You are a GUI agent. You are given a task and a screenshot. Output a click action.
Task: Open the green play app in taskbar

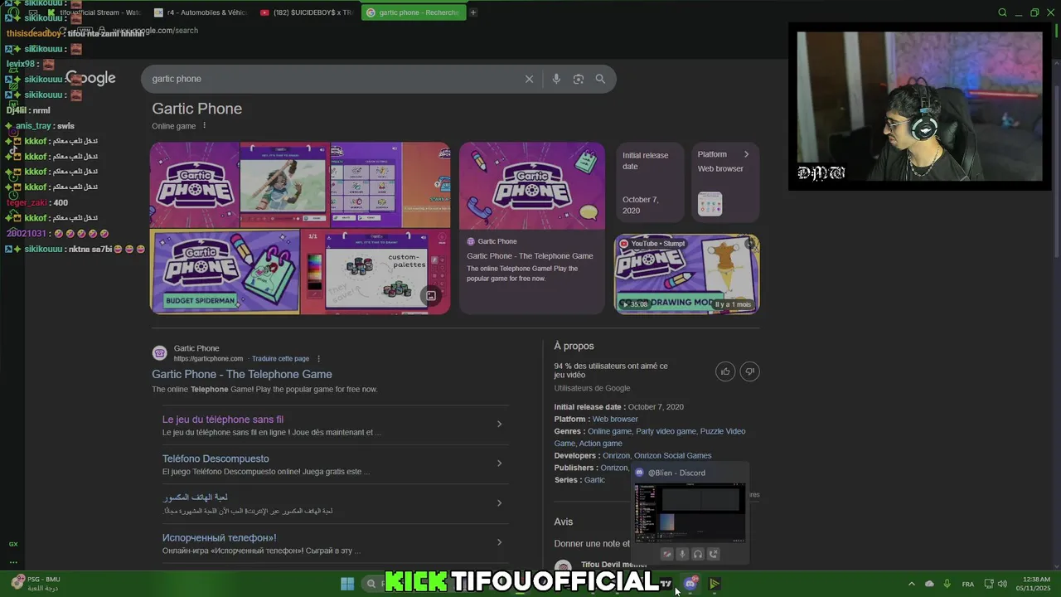[x=714, y=584]
